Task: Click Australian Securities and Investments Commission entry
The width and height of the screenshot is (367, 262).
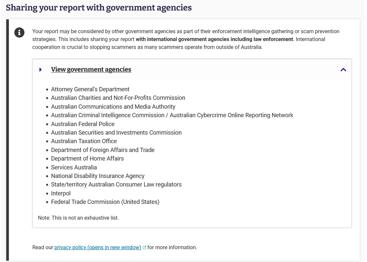Action: tap(116, 133)
